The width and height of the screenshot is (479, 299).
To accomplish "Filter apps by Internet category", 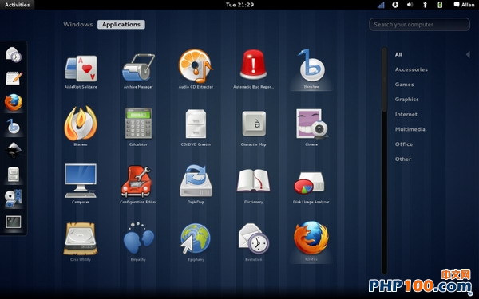I will (406, 114).
